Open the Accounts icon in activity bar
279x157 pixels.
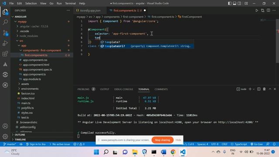5,126
